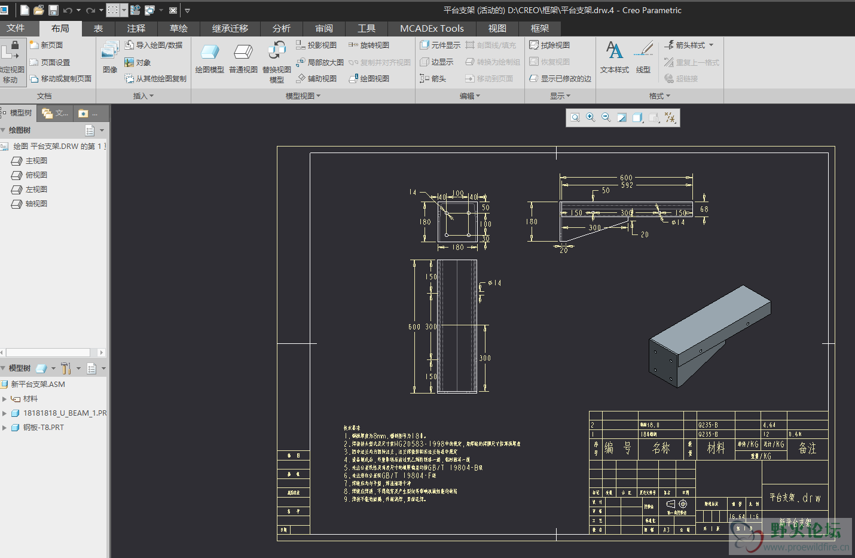Image resolution: width=855 pixels, height=558 pixels.
Task: Expand the 格式 group dropdown
Action: point(660,96)
